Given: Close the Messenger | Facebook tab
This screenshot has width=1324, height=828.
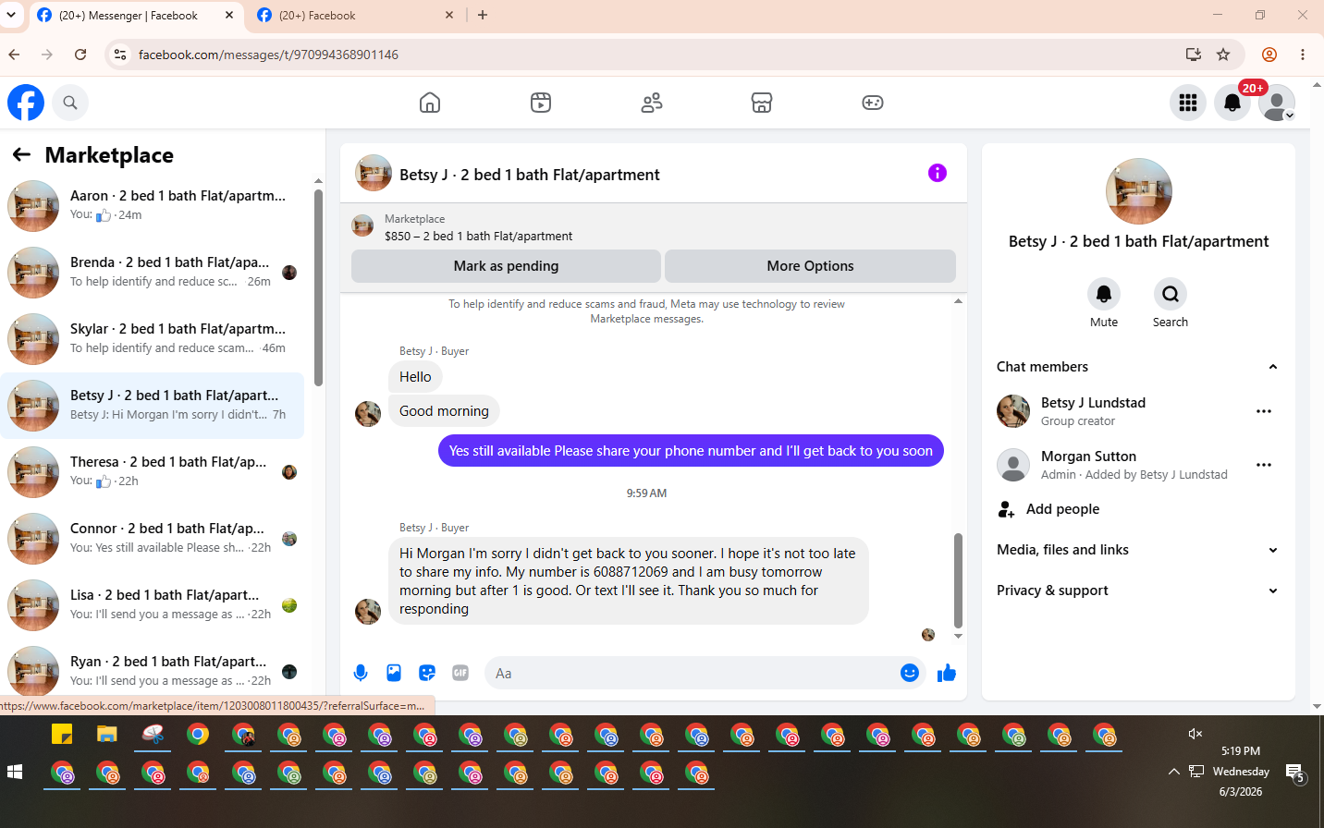Looking at the screenshot, I should click(x=229, y=15).
